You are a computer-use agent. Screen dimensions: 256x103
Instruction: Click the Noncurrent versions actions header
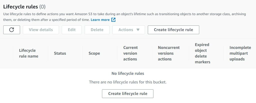[x=169, y=53]
